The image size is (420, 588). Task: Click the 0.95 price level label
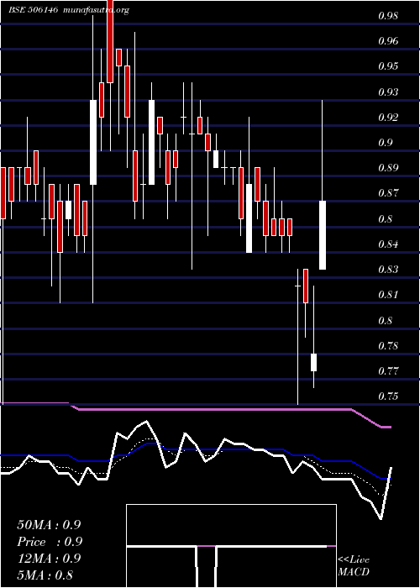click(387, 66)
